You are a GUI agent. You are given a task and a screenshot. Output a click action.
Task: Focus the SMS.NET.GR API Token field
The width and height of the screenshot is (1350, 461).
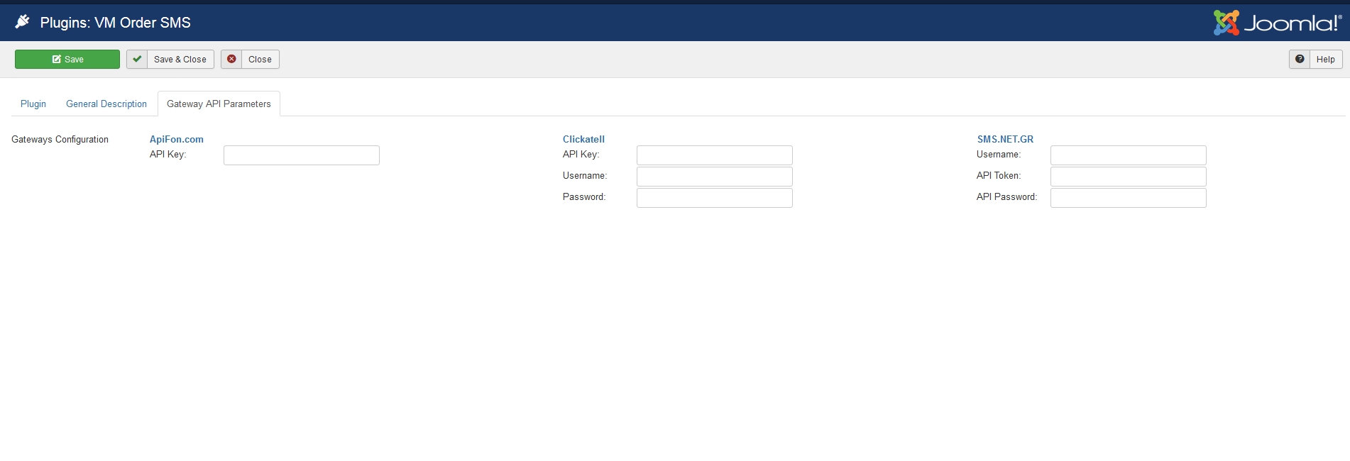1129,177
